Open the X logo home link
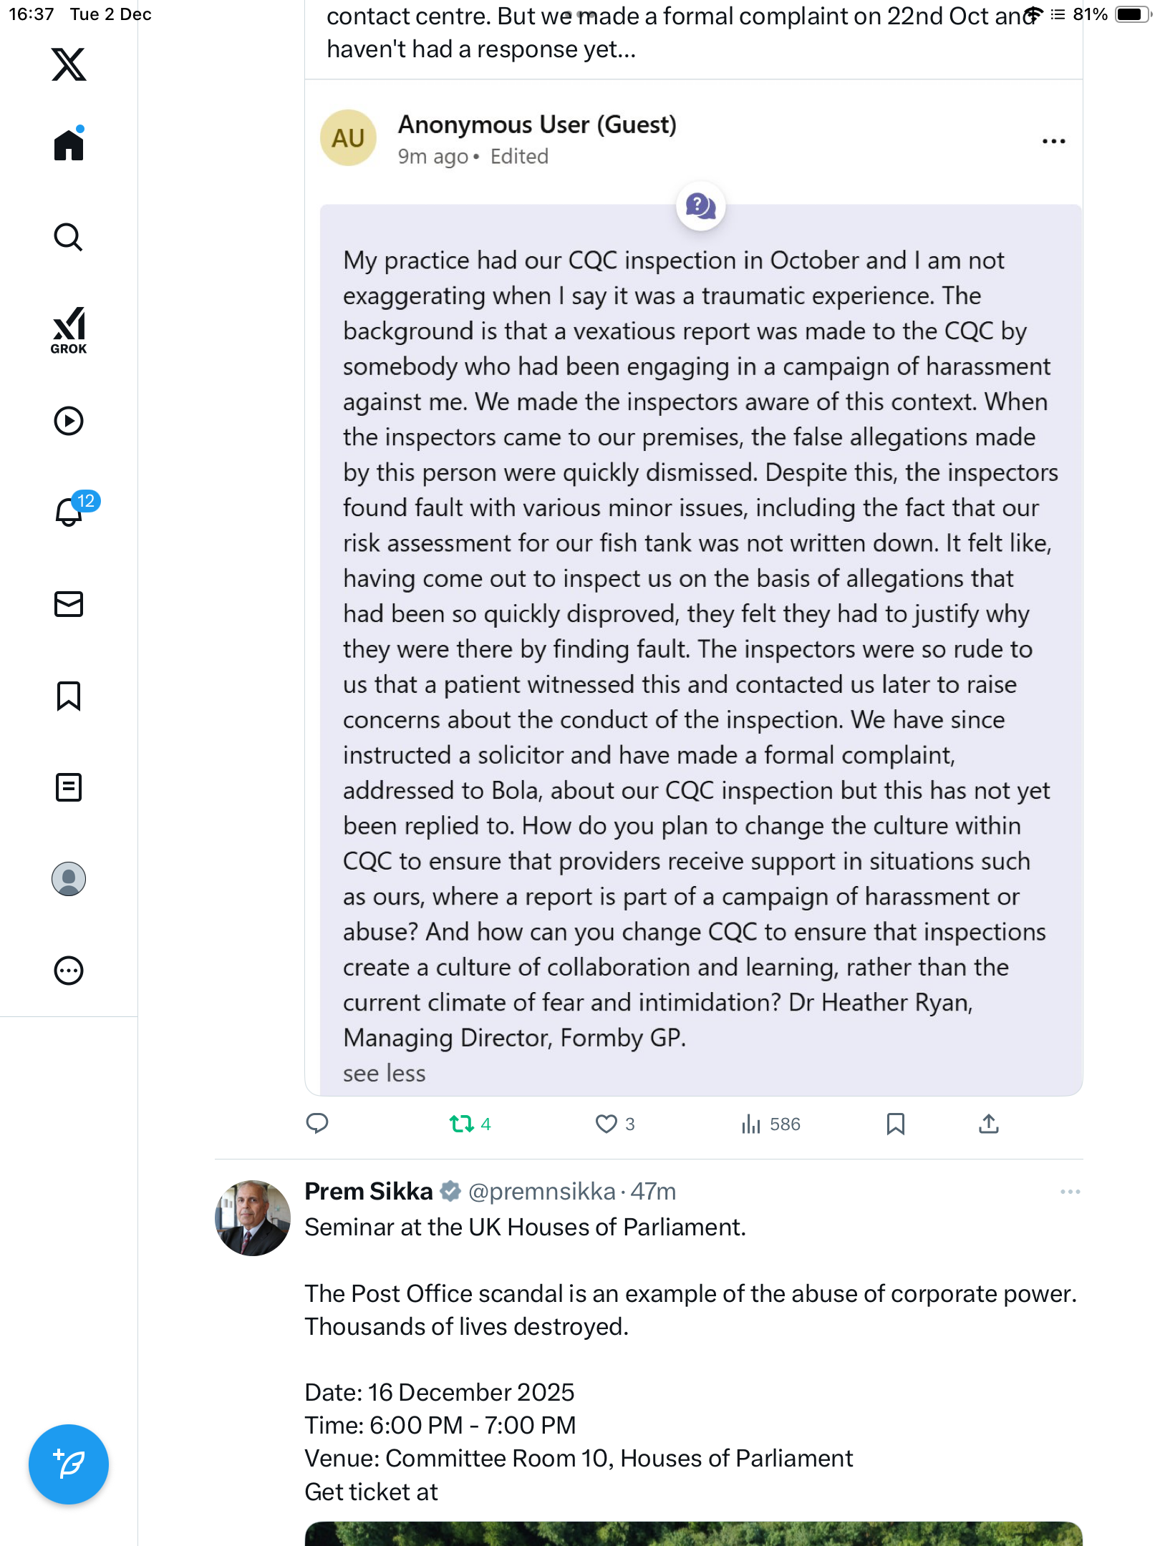 point(69,64)
